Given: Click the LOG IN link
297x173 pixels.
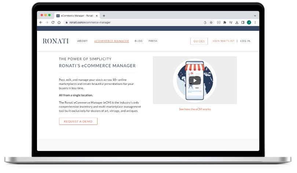Looking at the screenshot, I should pyautogui.click(x=245, y=41).
